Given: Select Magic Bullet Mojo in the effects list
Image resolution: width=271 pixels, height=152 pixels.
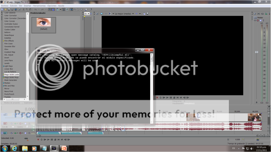Looking at the screenshot, I should (x=11, y=78).
